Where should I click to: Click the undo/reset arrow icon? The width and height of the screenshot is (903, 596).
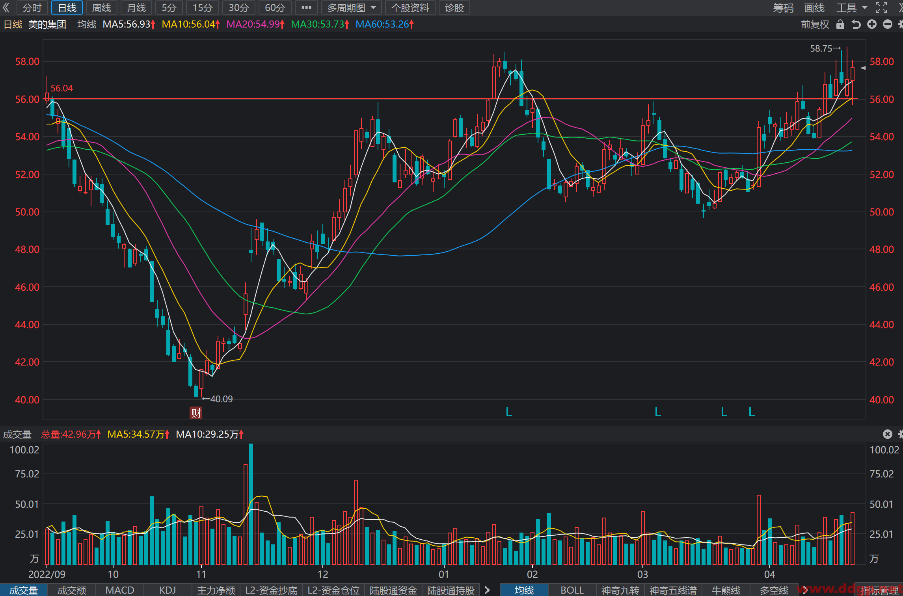tap(856, 24)
